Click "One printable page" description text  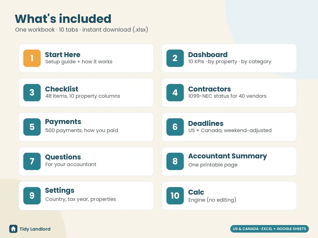point(213,165)
